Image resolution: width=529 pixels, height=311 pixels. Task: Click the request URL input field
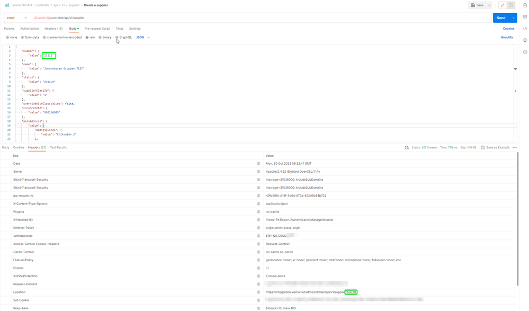click(261, 18)
